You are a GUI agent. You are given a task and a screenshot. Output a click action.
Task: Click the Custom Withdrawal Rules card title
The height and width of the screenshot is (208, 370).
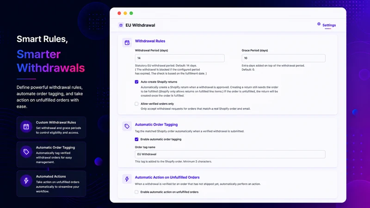(x=56, y=122)
